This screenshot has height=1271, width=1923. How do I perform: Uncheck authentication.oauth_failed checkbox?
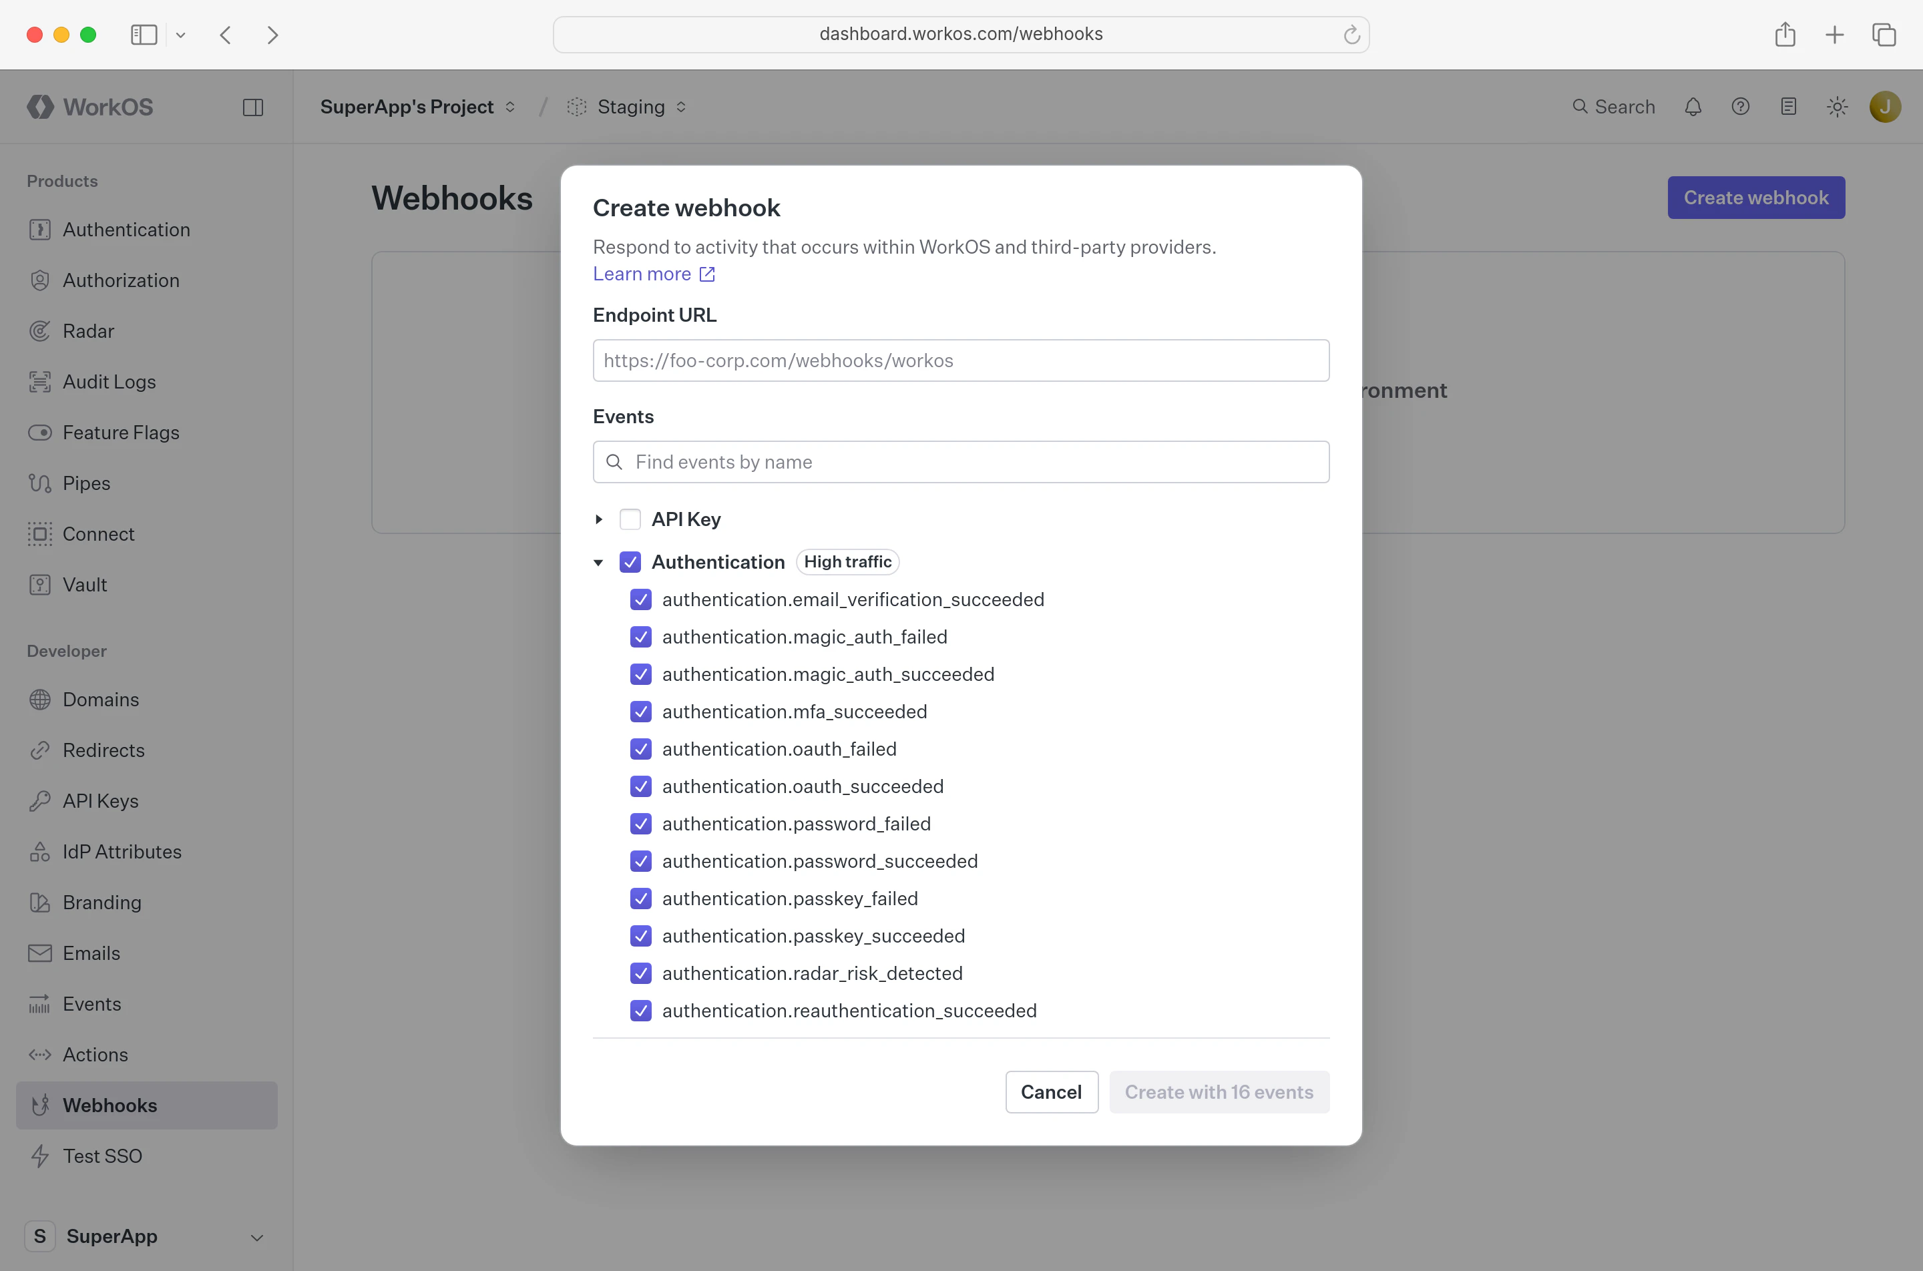(640, 749)
